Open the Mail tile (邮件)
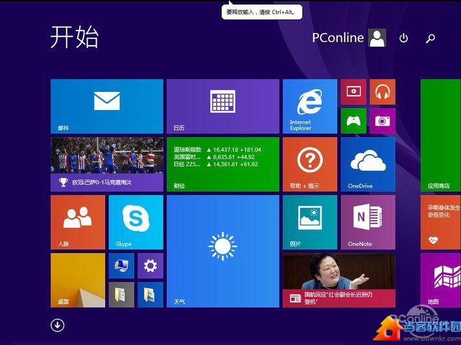 pyautogui.click(x=107, y=106)
